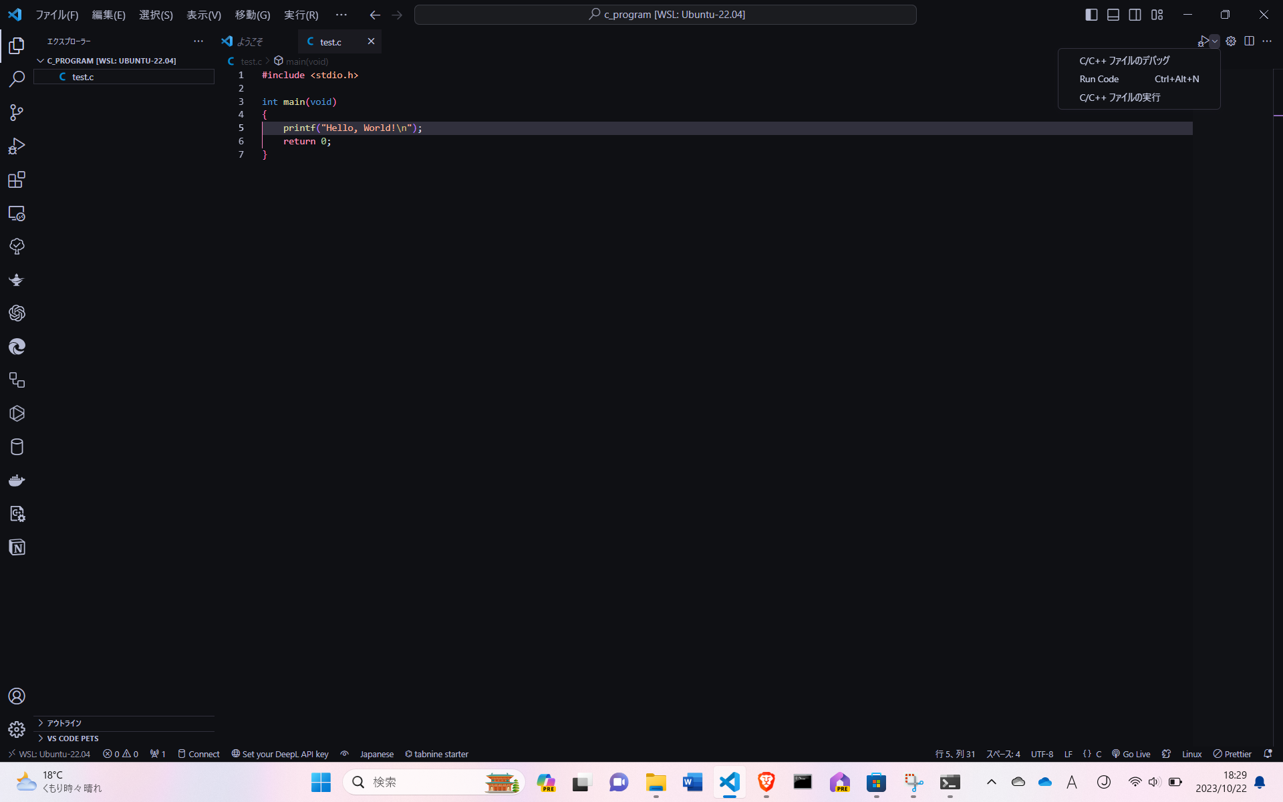
Task: Collapse the C_PROGRAM folder tree
Action: 40,61
